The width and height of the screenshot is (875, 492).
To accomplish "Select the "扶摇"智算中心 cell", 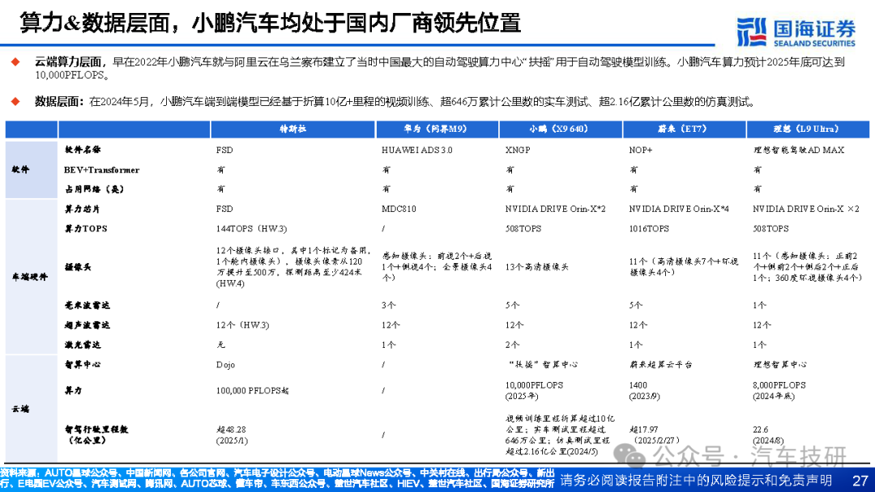I will pos(543,364).
